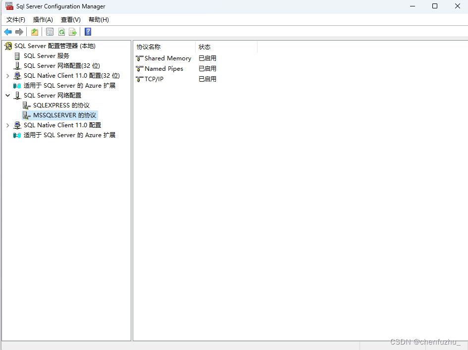Expand SQL Native Client 11.0 配置(32 位) node
The image size is (468, 350).
(x=8, y=76)
